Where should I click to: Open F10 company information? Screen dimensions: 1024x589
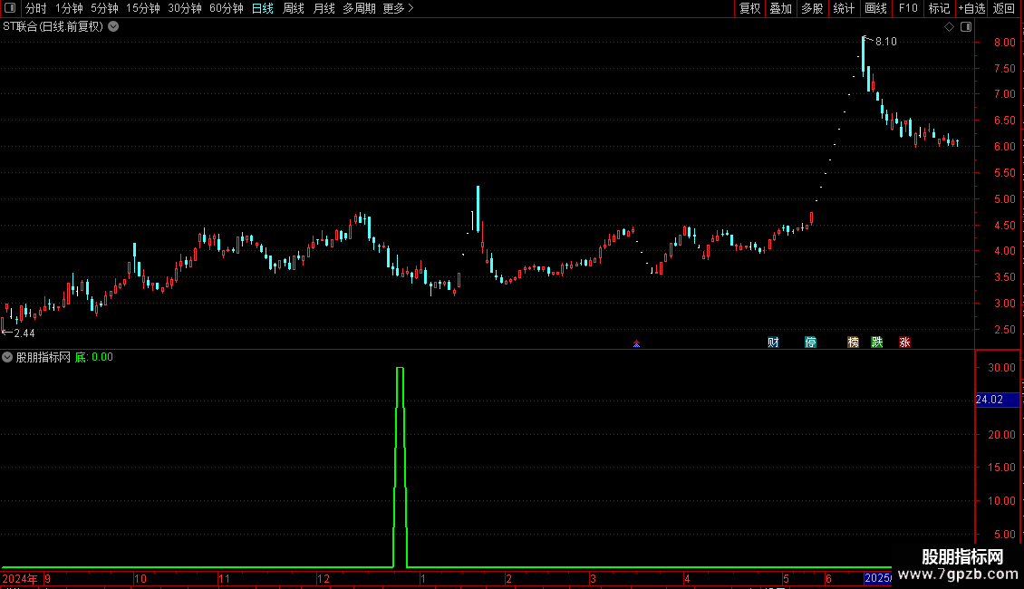(908, 8)
